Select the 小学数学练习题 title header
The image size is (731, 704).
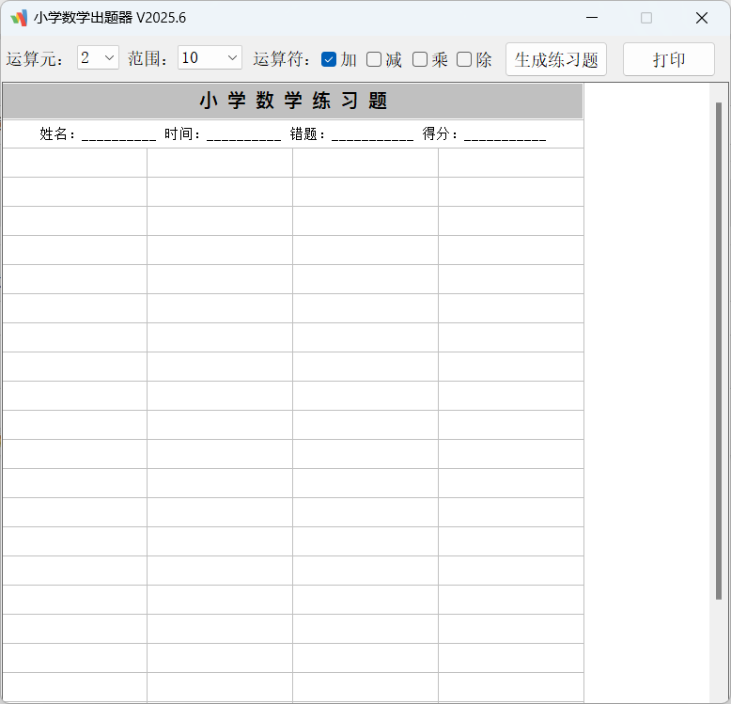(x=293, y=101)
